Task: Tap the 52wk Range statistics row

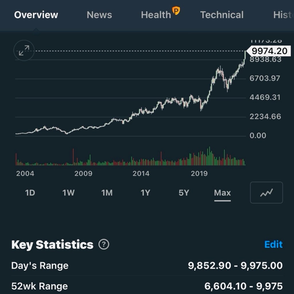Action: (147, 286)
